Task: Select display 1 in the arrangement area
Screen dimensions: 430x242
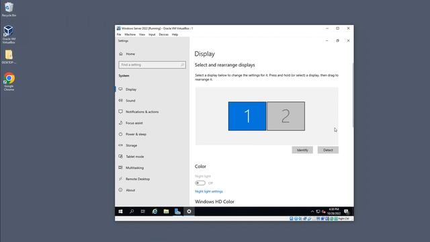Action: click(247, 116)
